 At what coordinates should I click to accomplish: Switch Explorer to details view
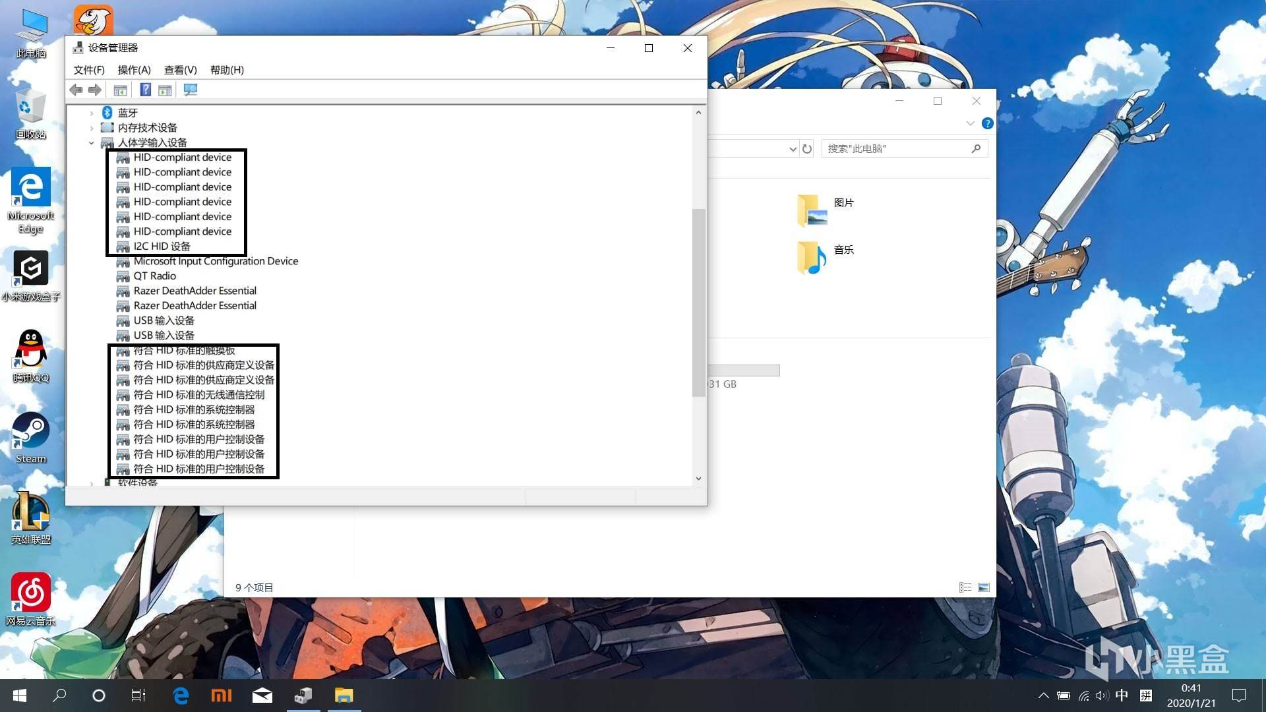[965, 587]
